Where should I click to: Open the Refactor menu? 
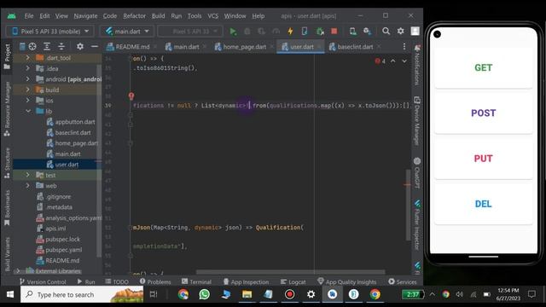(135, 16)
